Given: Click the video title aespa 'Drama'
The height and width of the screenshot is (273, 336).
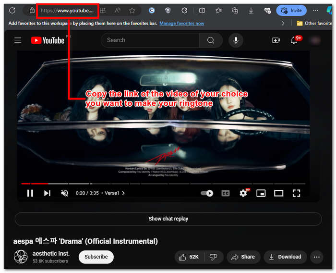Looking at the screenshot, I should point(85,241).
